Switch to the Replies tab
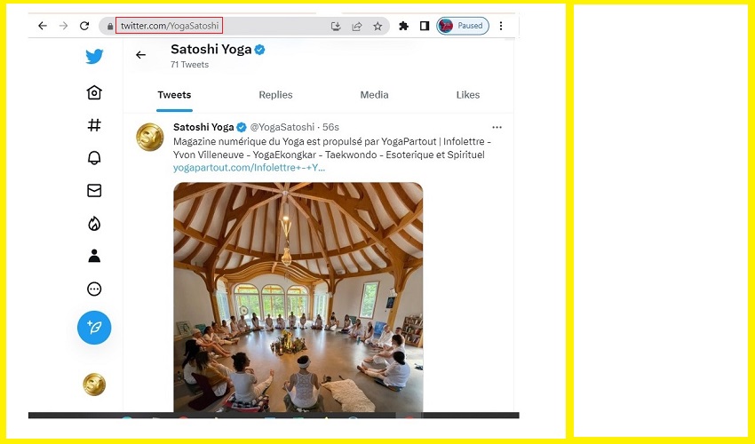Viewport: 755px width, 444px height. [x=275, y=95]
